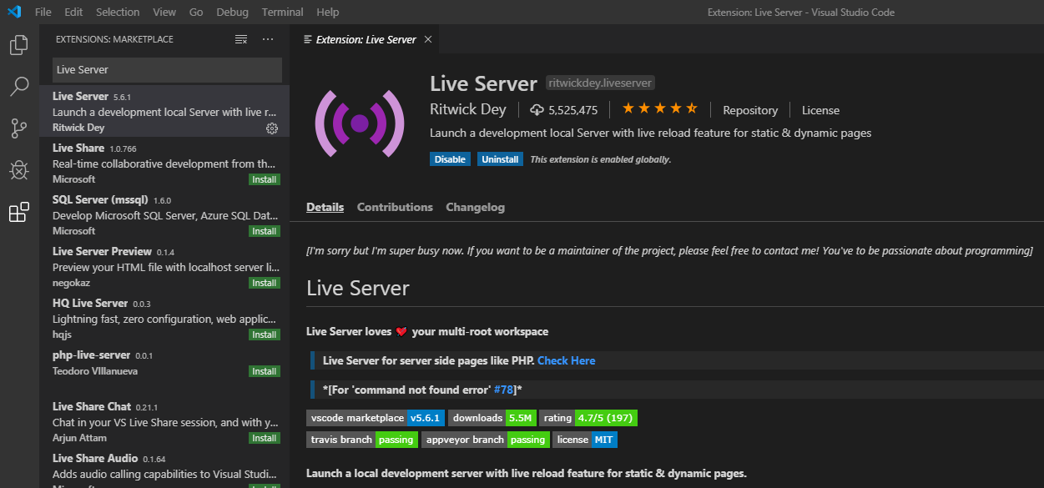Open the Debug menu
This screenshot has height=488, width=1044.
pos(233,12)
